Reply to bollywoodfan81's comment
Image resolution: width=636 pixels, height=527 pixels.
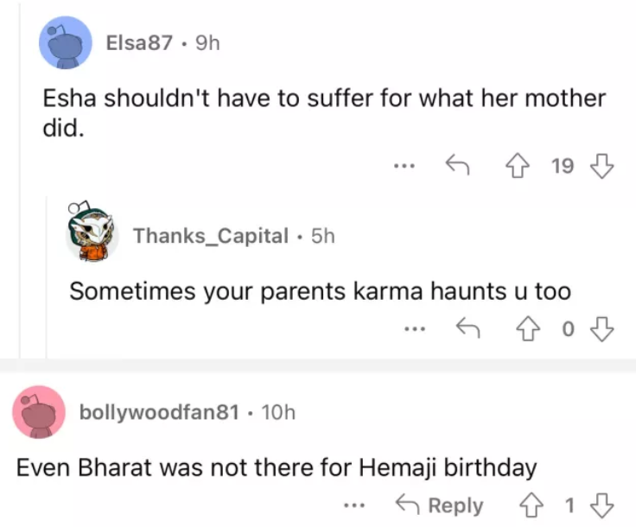(x=438, y=505)
